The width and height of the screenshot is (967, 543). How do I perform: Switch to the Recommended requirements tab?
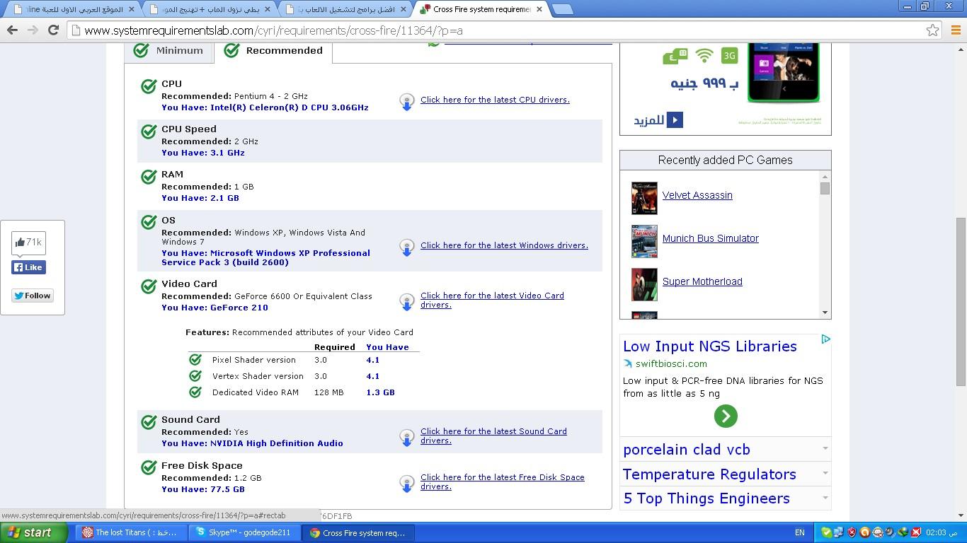(273, 51)
